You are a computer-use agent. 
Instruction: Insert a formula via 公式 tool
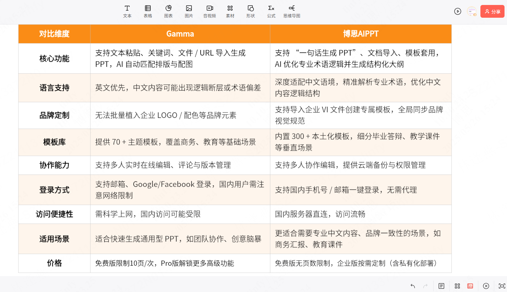point(271,11)
